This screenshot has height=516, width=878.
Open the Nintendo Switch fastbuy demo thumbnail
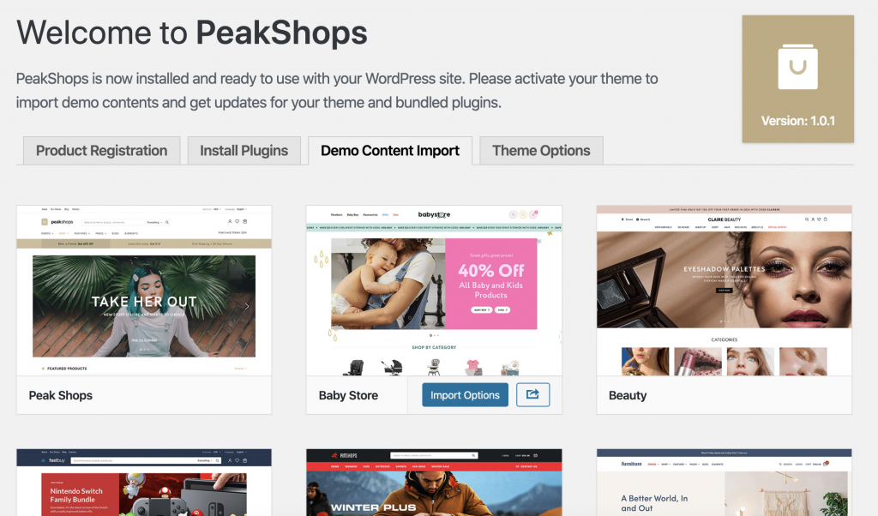[144, 483]
